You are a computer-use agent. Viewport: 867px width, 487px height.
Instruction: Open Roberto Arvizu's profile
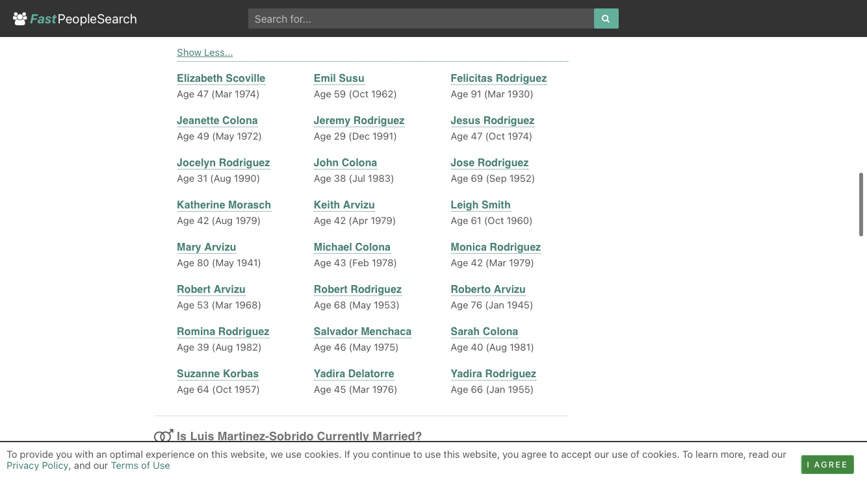[488, 289]
